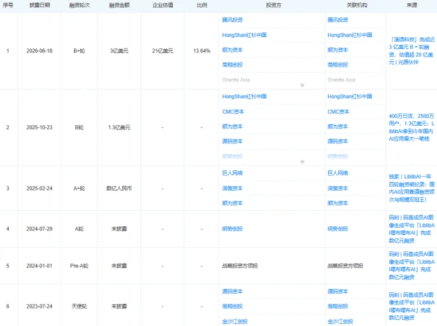
Task: Select Granite Asia in the 关联机构 column
Action: (x=342, y=80)
